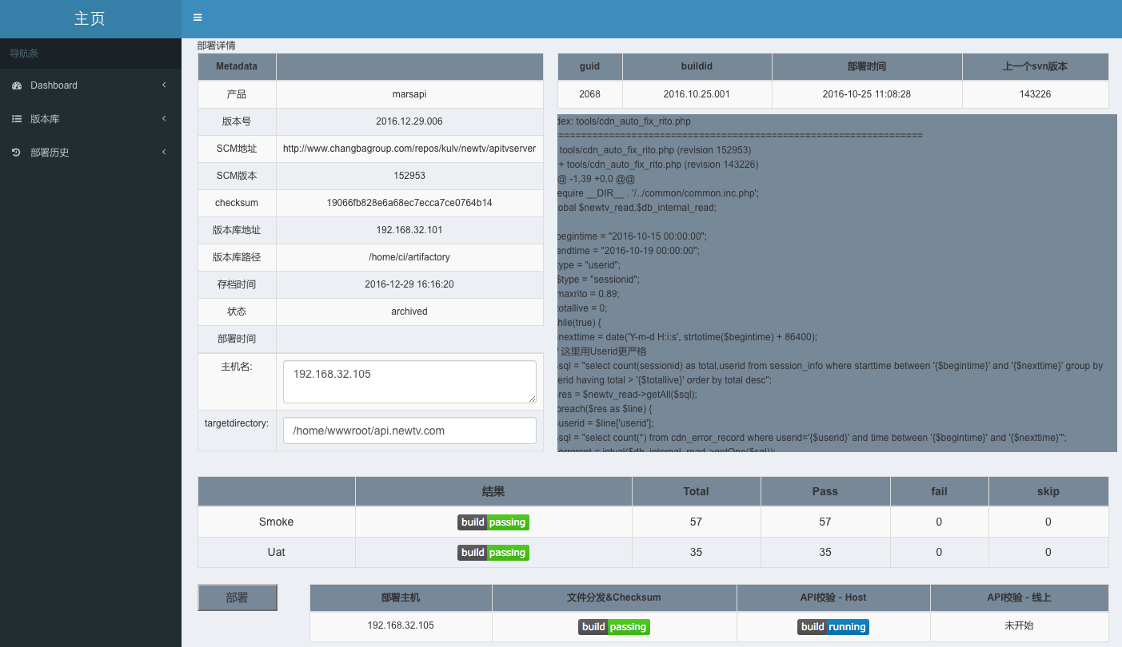Click the Uat build passing badge
Viewport: 1122px width, 647px height.
[x=493, y=553]
